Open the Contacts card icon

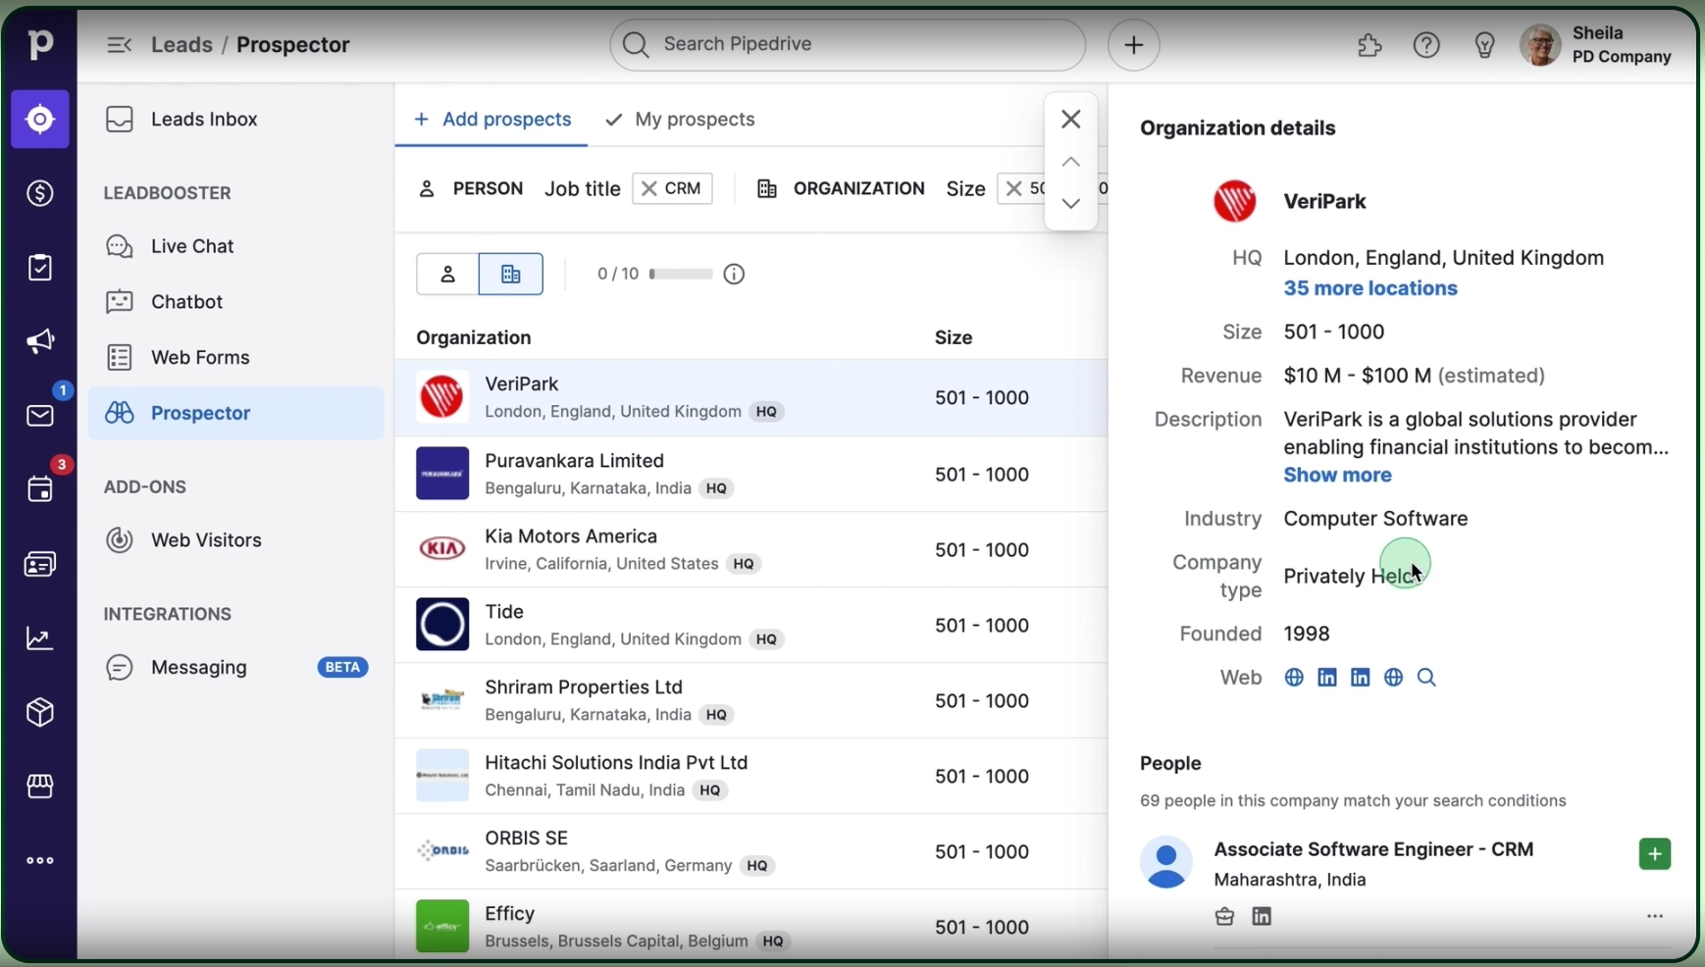coord(40,565)
